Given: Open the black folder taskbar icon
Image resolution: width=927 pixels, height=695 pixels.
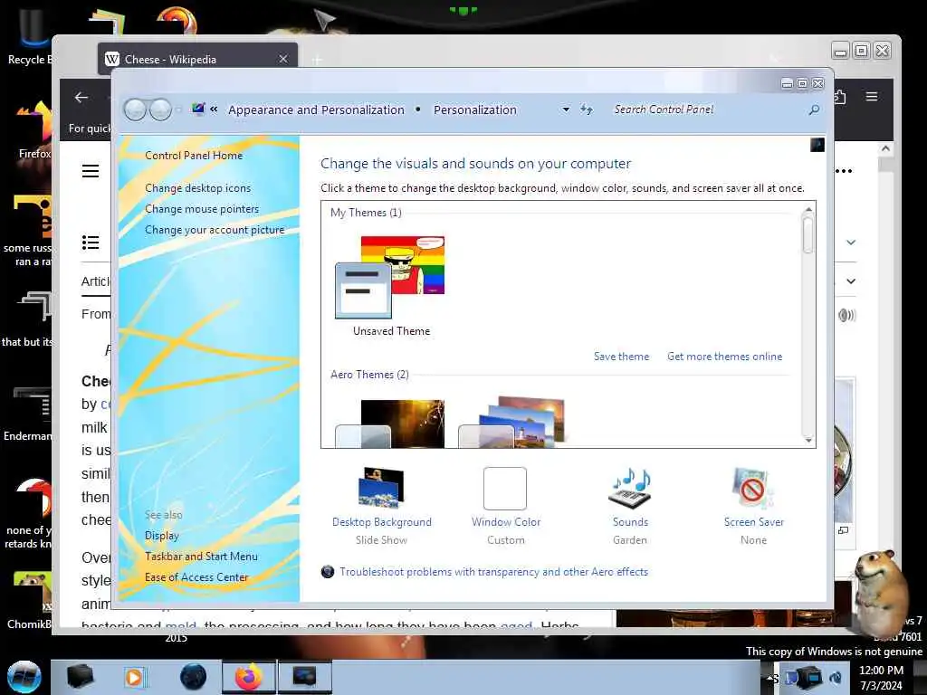Looking at the screenshot, I should click(81, 677).
